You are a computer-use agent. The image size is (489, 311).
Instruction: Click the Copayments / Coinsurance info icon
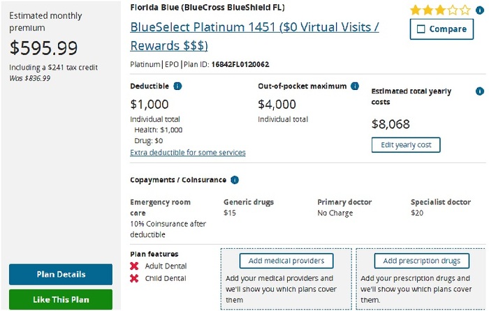(235, 180)
